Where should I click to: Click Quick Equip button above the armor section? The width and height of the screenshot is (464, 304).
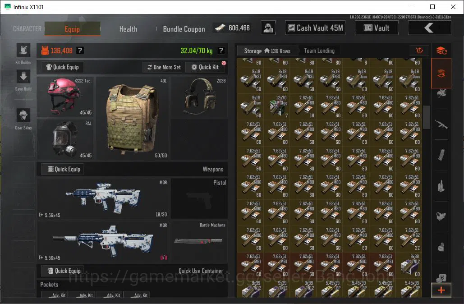point(62,67)
